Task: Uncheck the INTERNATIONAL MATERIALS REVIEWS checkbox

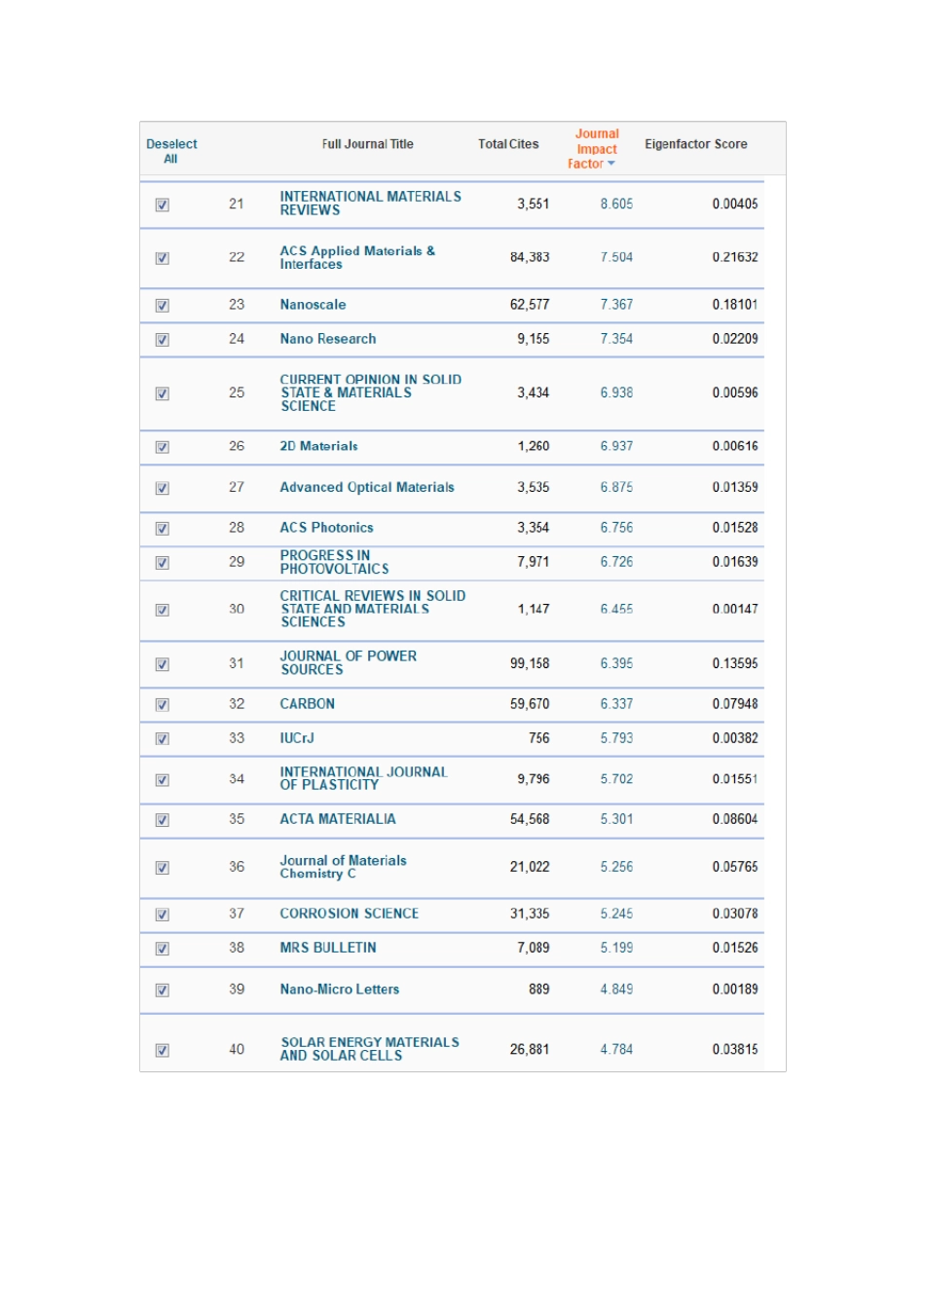Action: coord(163,205)
